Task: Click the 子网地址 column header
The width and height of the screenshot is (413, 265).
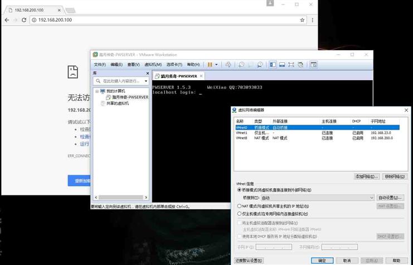Action: coord(378,121)
